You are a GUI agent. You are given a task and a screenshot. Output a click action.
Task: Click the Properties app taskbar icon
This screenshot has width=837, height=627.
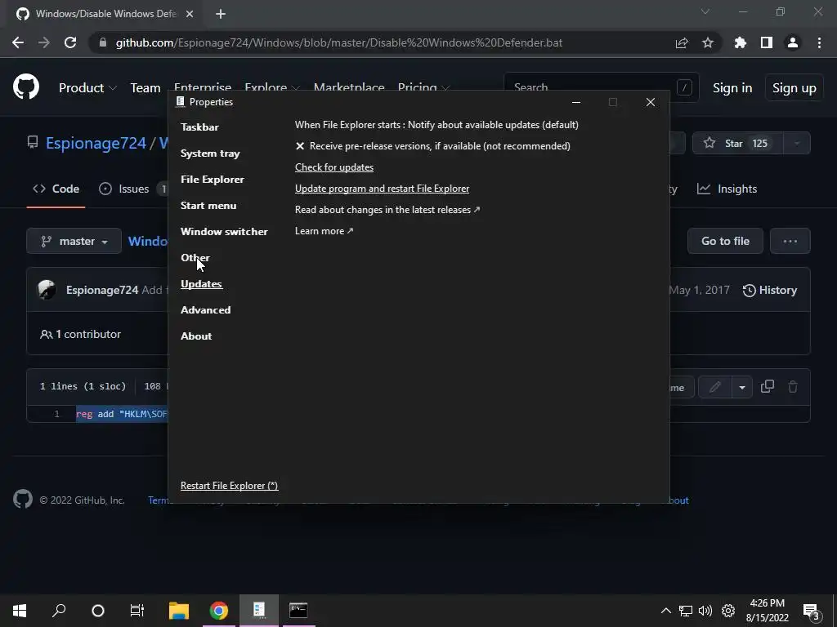pyautogui.click(x=259, y=611)
